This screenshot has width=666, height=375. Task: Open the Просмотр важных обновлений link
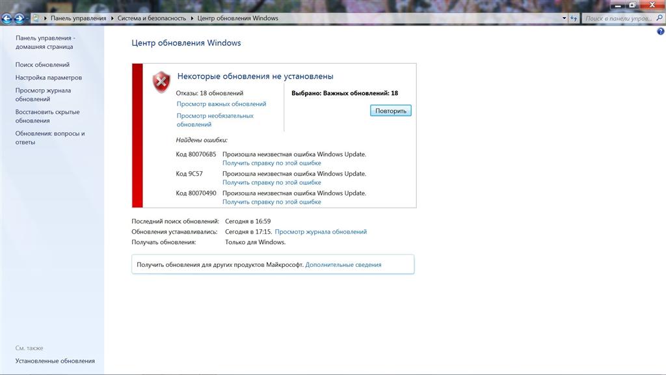(221, 104)
